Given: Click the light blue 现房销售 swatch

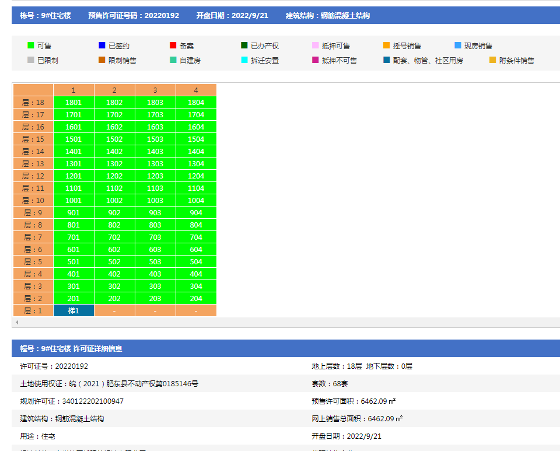Looking at the screenshot, I should click(458, 46).
